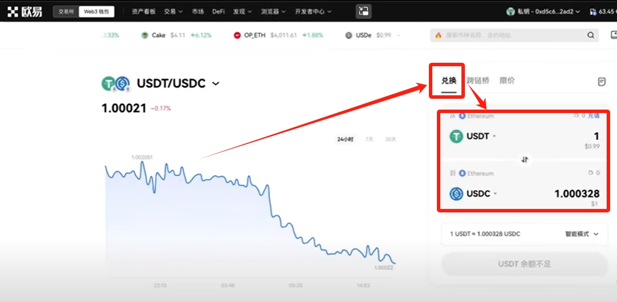
Task: Click OP_ETH red coin icon
Action: point(237,35)
